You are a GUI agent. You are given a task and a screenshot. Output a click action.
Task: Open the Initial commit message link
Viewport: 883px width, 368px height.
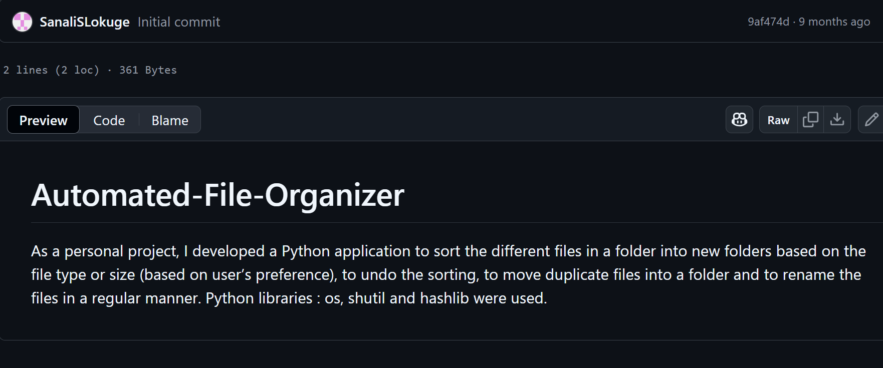179,22
